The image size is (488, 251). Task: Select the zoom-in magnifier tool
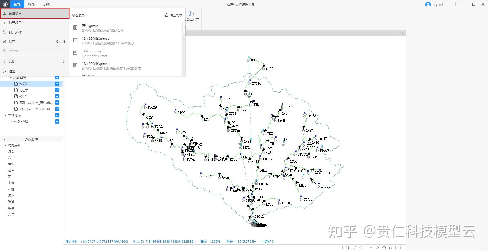377,248
